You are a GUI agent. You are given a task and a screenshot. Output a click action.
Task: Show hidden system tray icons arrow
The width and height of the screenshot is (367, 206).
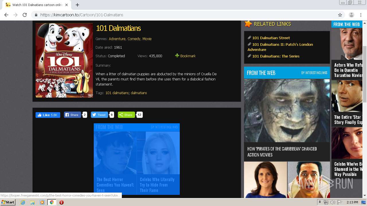click(320, 202)
